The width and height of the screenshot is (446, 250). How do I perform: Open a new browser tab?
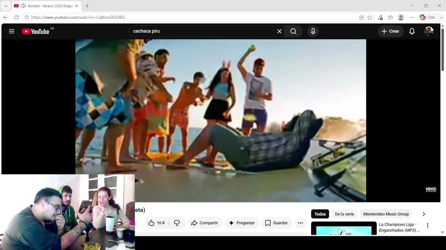tap(87, 6)
